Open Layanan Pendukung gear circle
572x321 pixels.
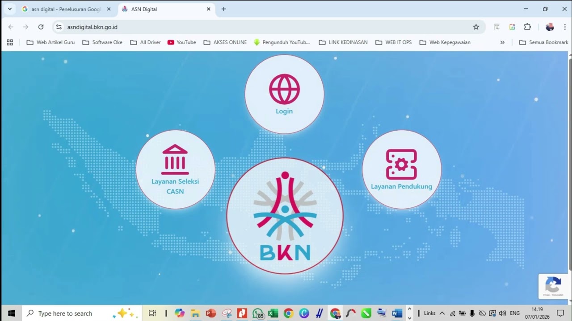[402, 169]
